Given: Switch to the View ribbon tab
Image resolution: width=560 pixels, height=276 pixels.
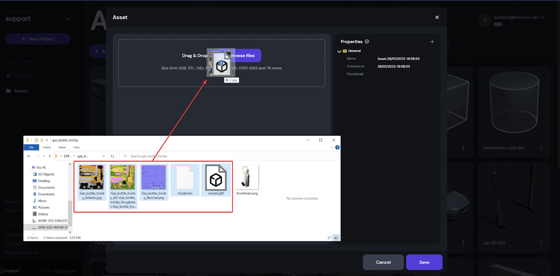Looking at the screenshot, I should click(x=77, y=147).
